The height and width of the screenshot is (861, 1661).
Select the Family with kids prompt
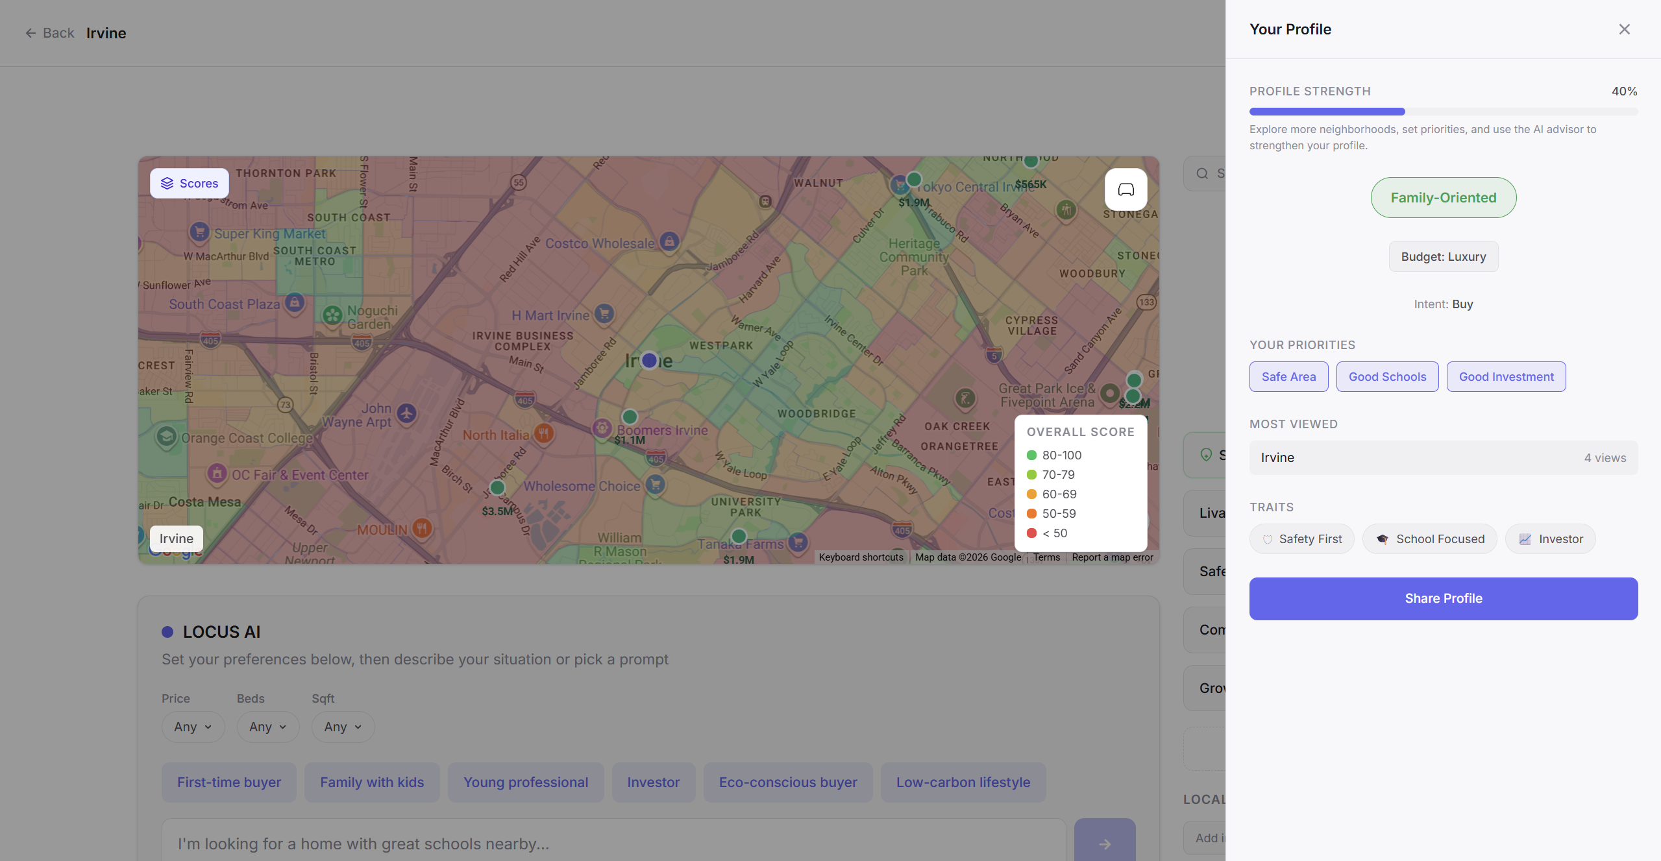click(372, 782)
